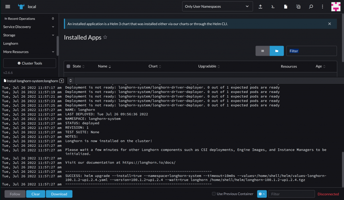Switch to the flat list view toggle
The width and height of the screenshot is (344, 200).
262,51
